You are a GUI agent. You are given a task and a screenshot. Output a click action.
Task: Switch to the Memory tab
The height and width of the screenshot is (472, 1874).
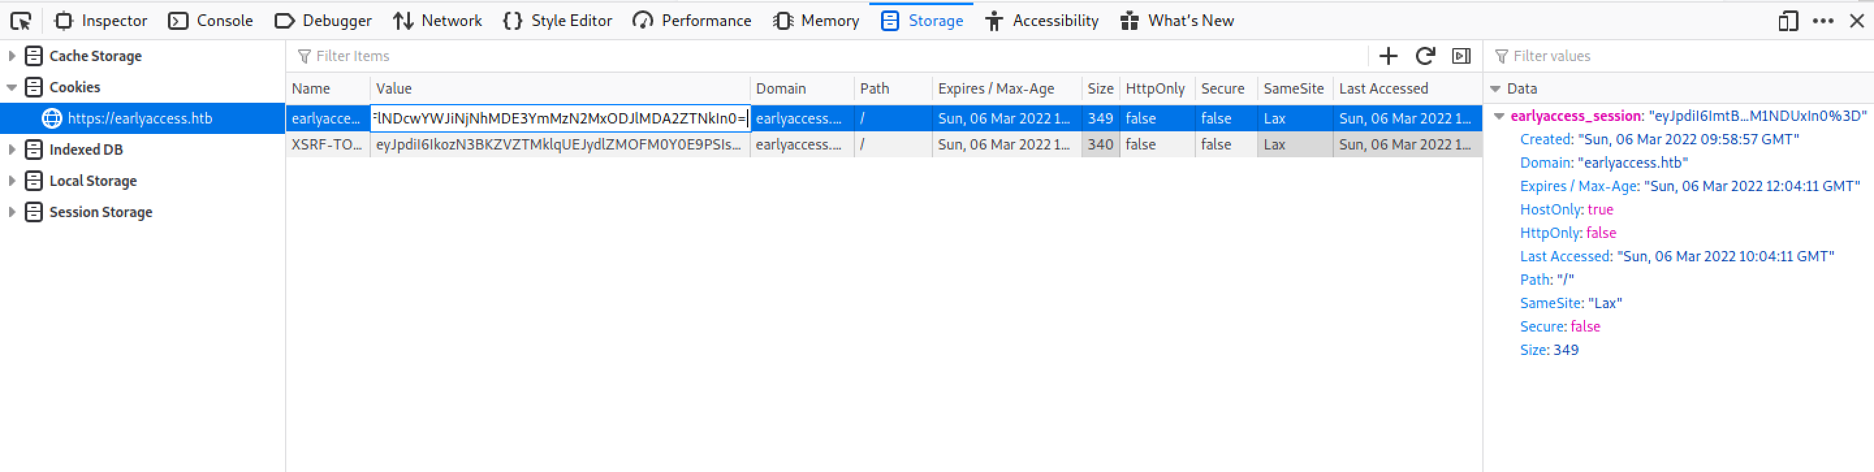coord(815,21)
